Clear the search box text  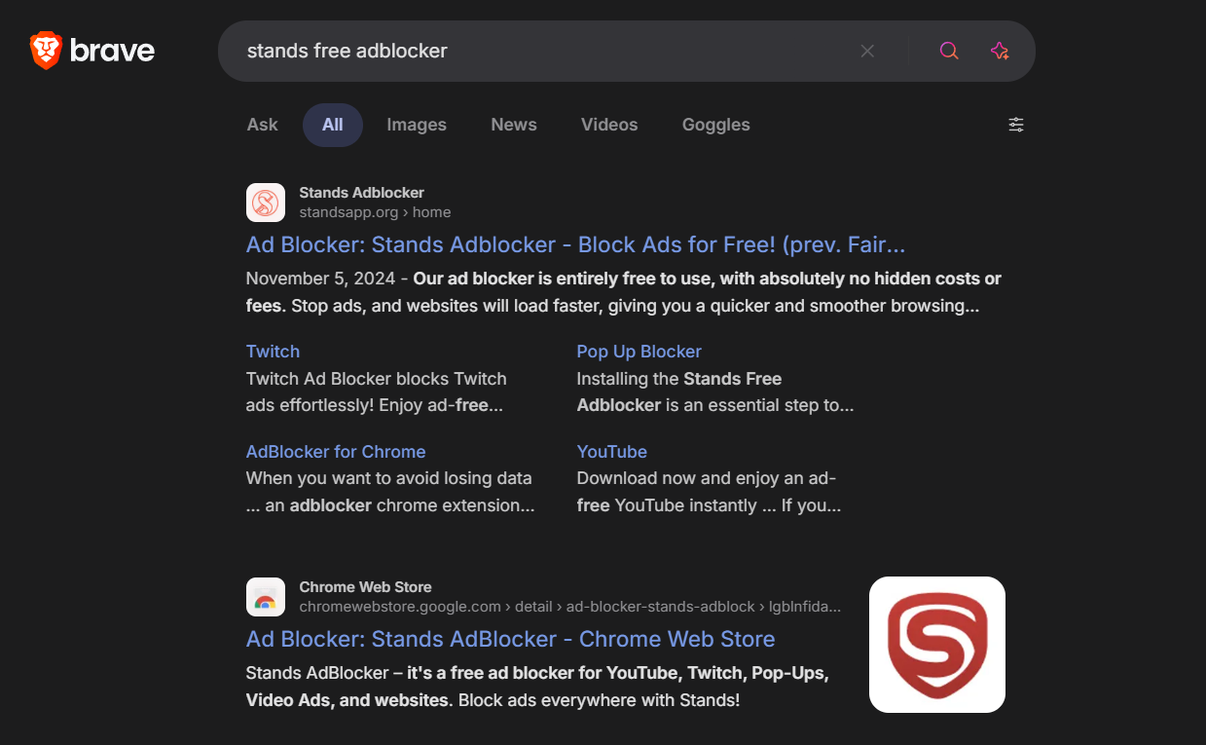[x=867, y=51]
